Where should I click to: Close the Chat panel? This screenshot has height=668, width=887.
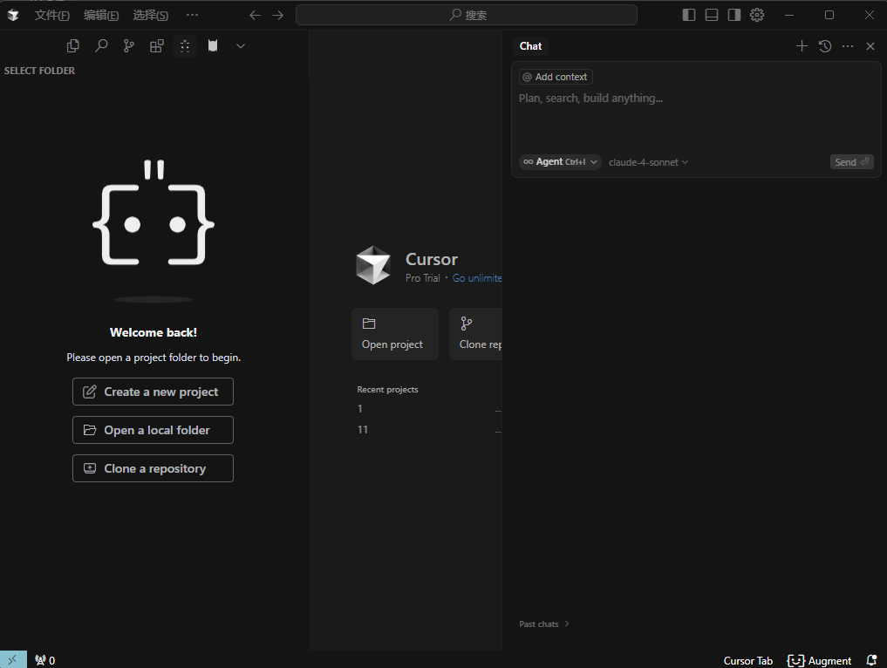pyautogui.click(x=870, y=46)
